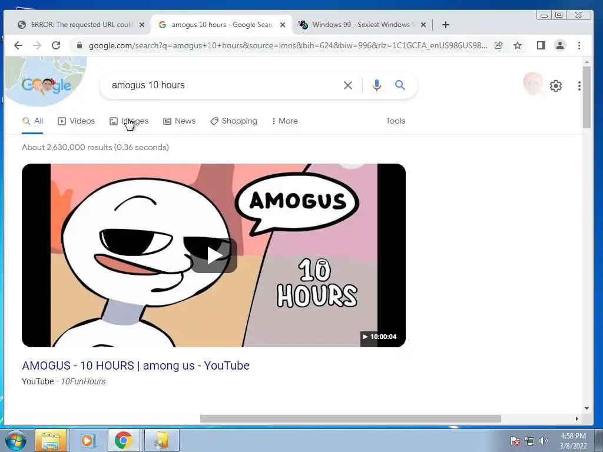
Task: Click the About 2,630,000 results text
Action: (x=95, y=147)
